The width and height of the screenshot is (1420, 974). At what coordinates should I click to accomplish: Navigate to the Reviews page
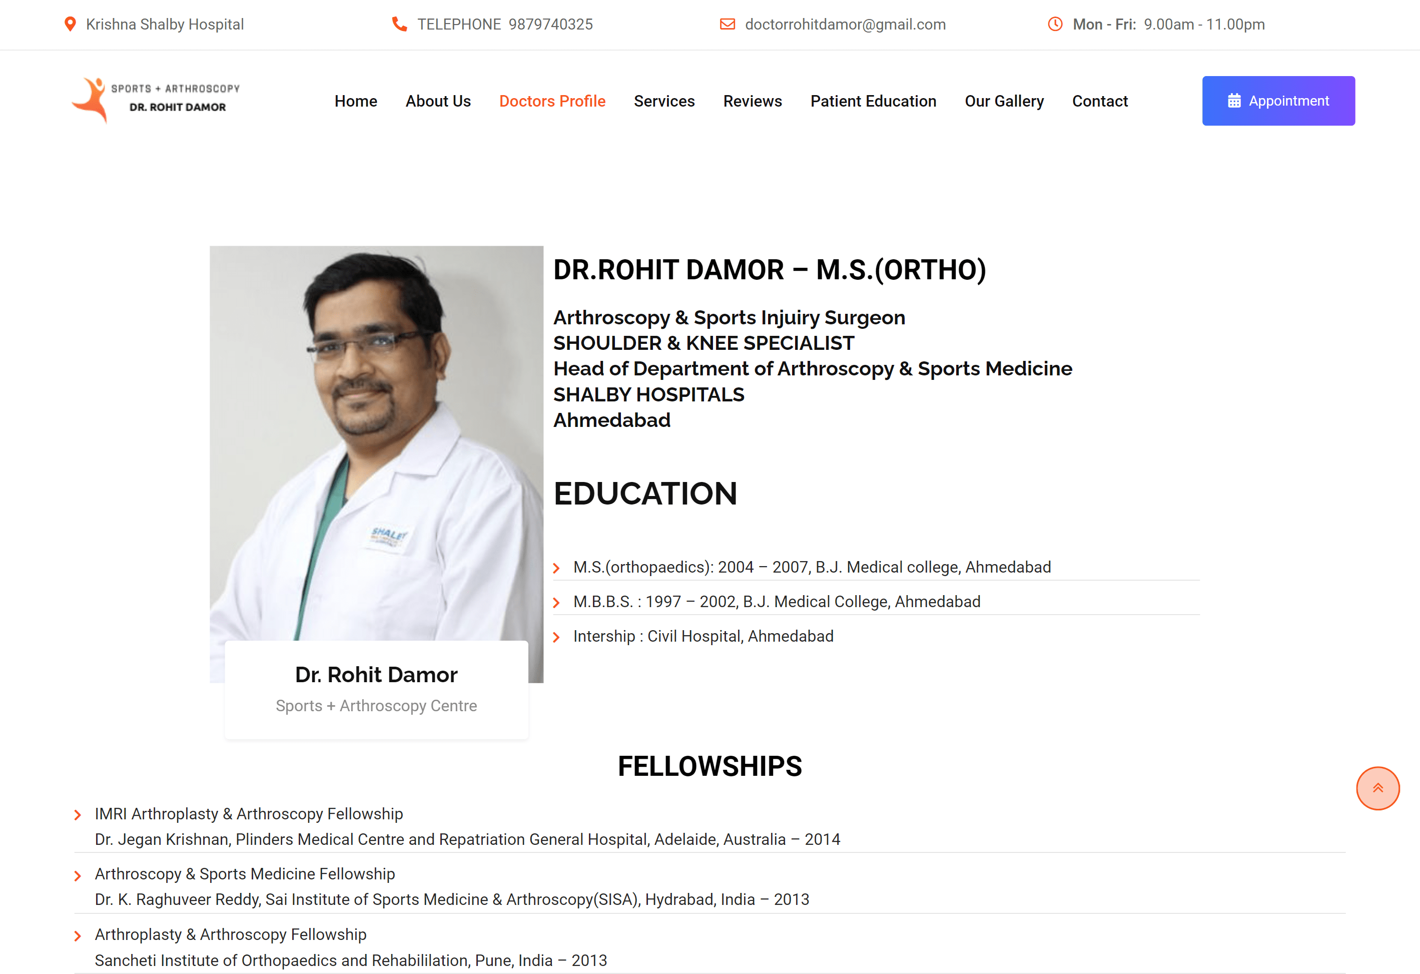[752, 101]
